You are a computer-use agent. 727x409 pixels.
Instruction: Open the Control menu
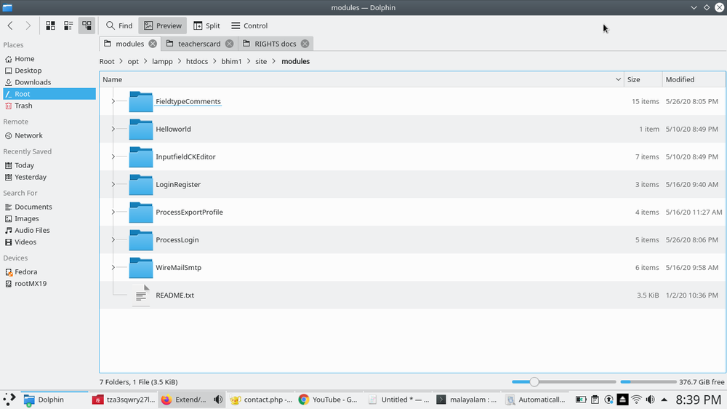coord(249,25)
